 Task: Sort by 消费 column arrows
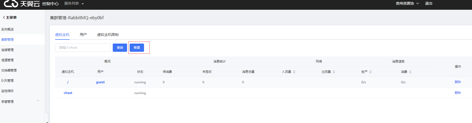tap(410, 72)
